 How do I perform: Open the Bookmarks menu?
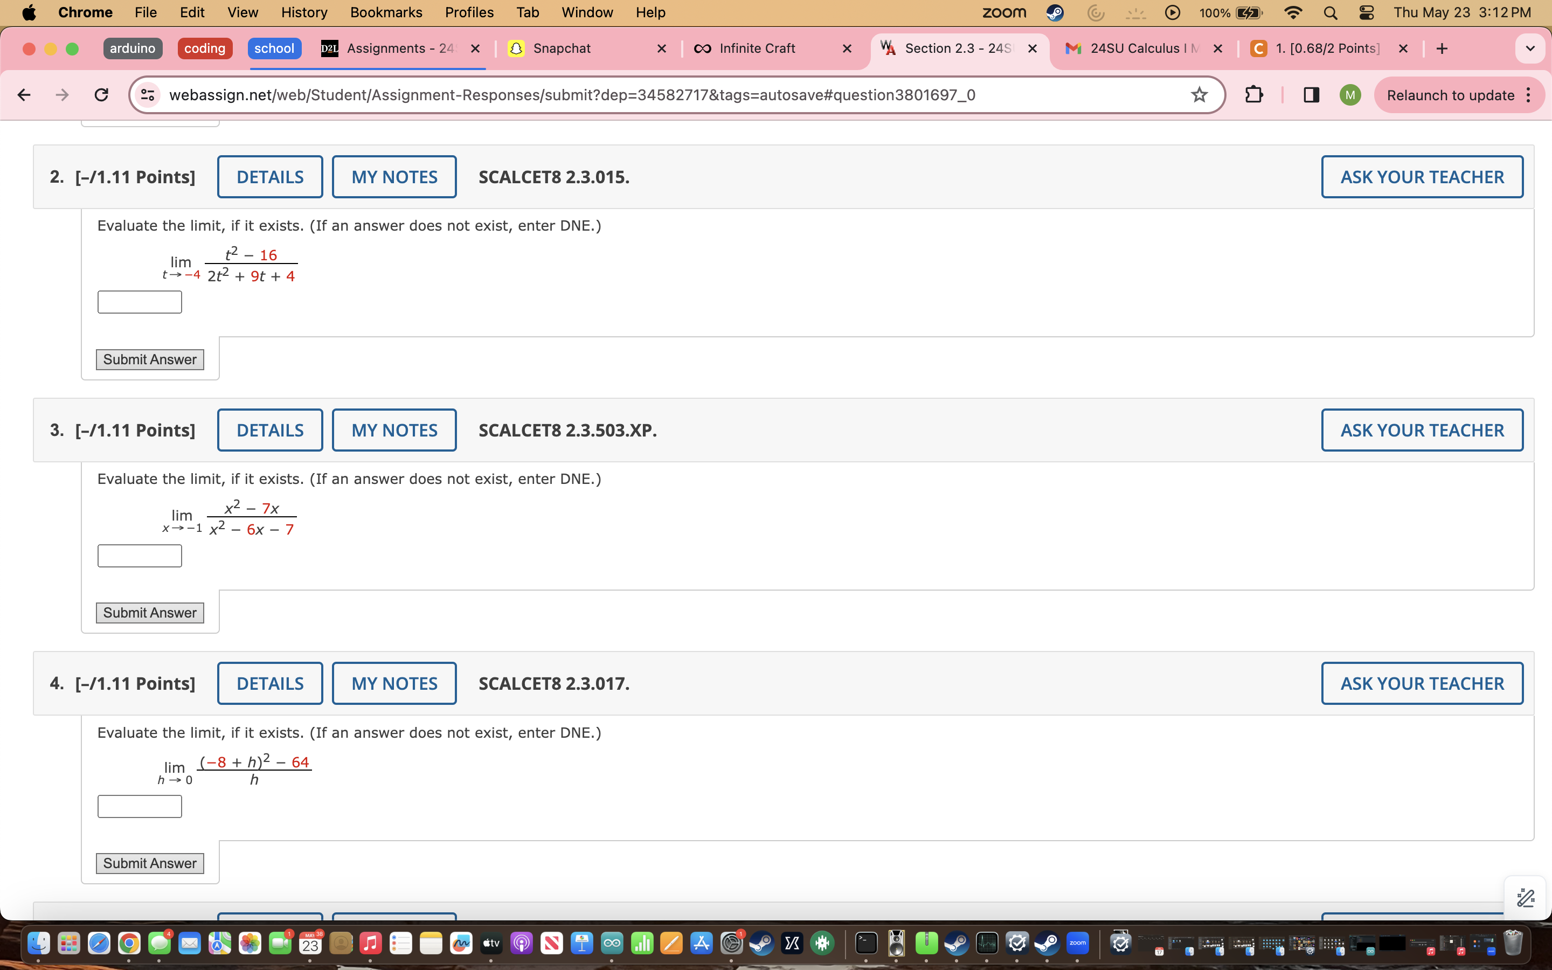pos(385,12)
